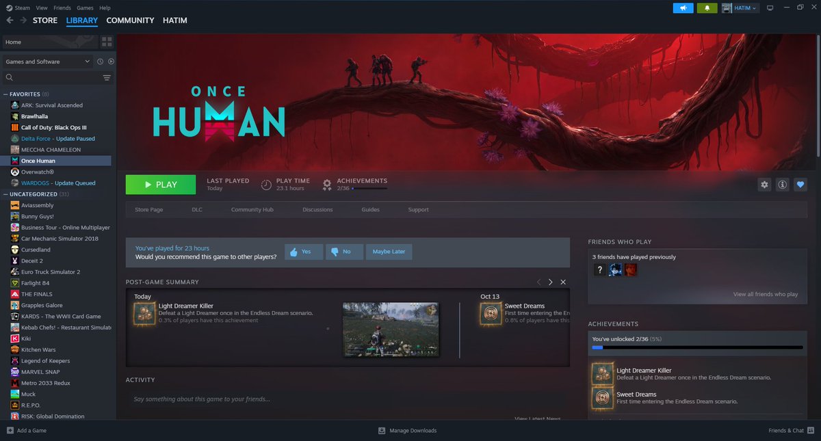Go back with the left navigation arrow
Viewport: 821px width, 441px height.
(10, 21)
